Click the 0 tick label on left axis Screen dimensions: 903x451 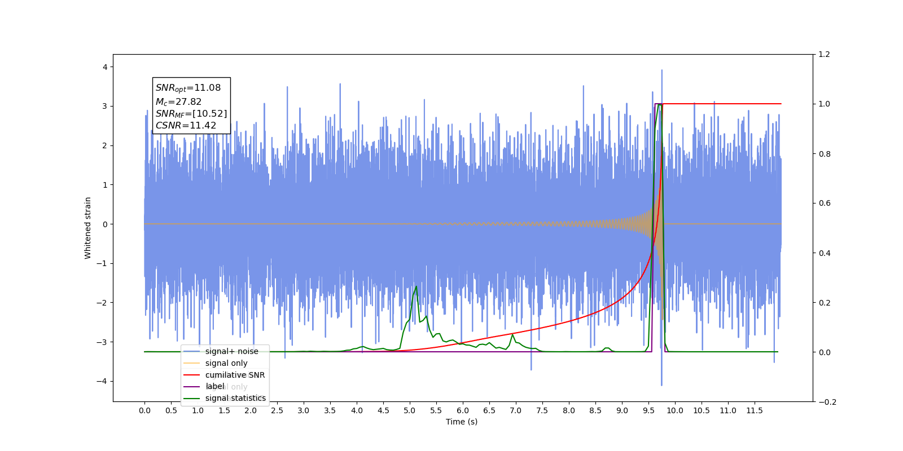105,224
